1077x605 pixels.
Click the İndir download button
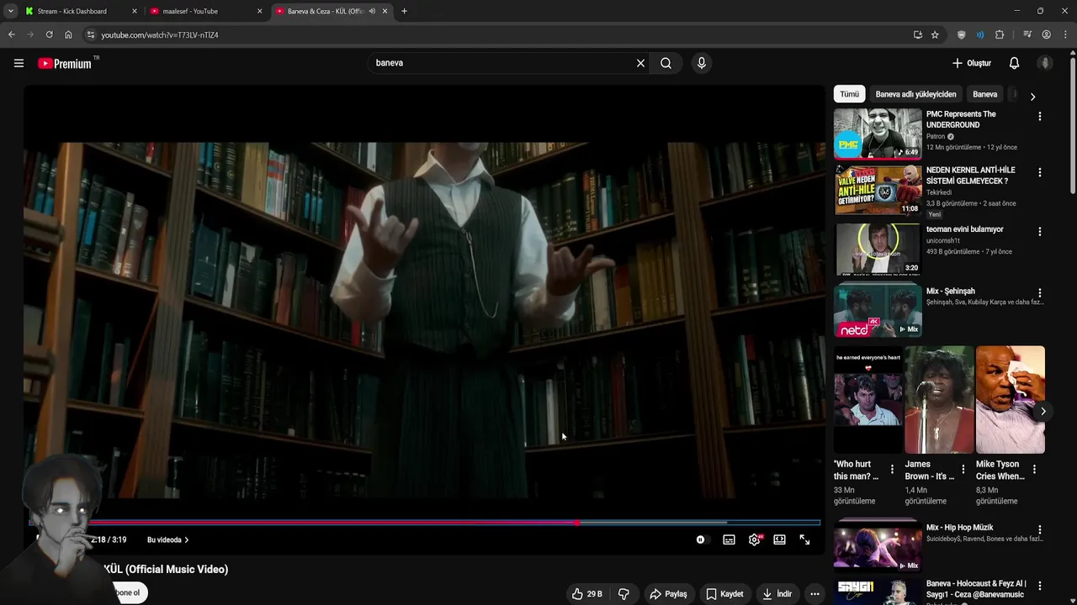point(777,594)
